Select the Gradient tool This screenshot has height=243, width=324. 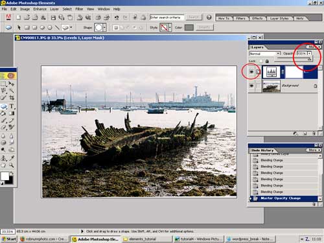point(12,113)
